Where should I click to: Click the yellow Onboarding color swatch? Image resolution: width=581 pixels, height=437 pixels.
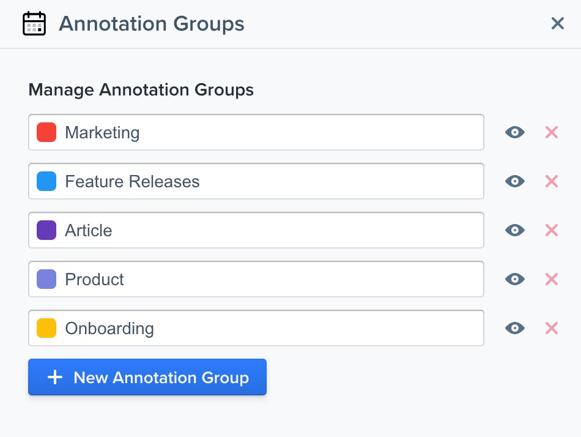pos(46,328)
